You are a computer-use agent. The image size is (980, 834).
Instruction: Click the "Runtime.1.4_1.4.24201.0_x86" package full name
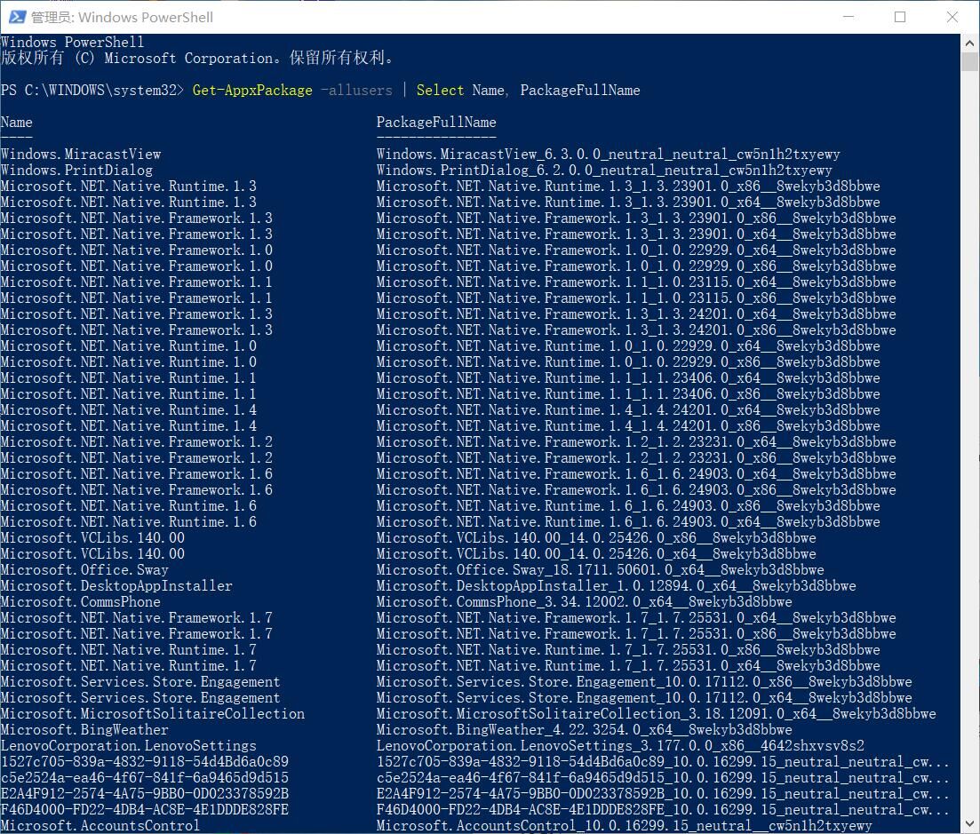tap(628, 426)
